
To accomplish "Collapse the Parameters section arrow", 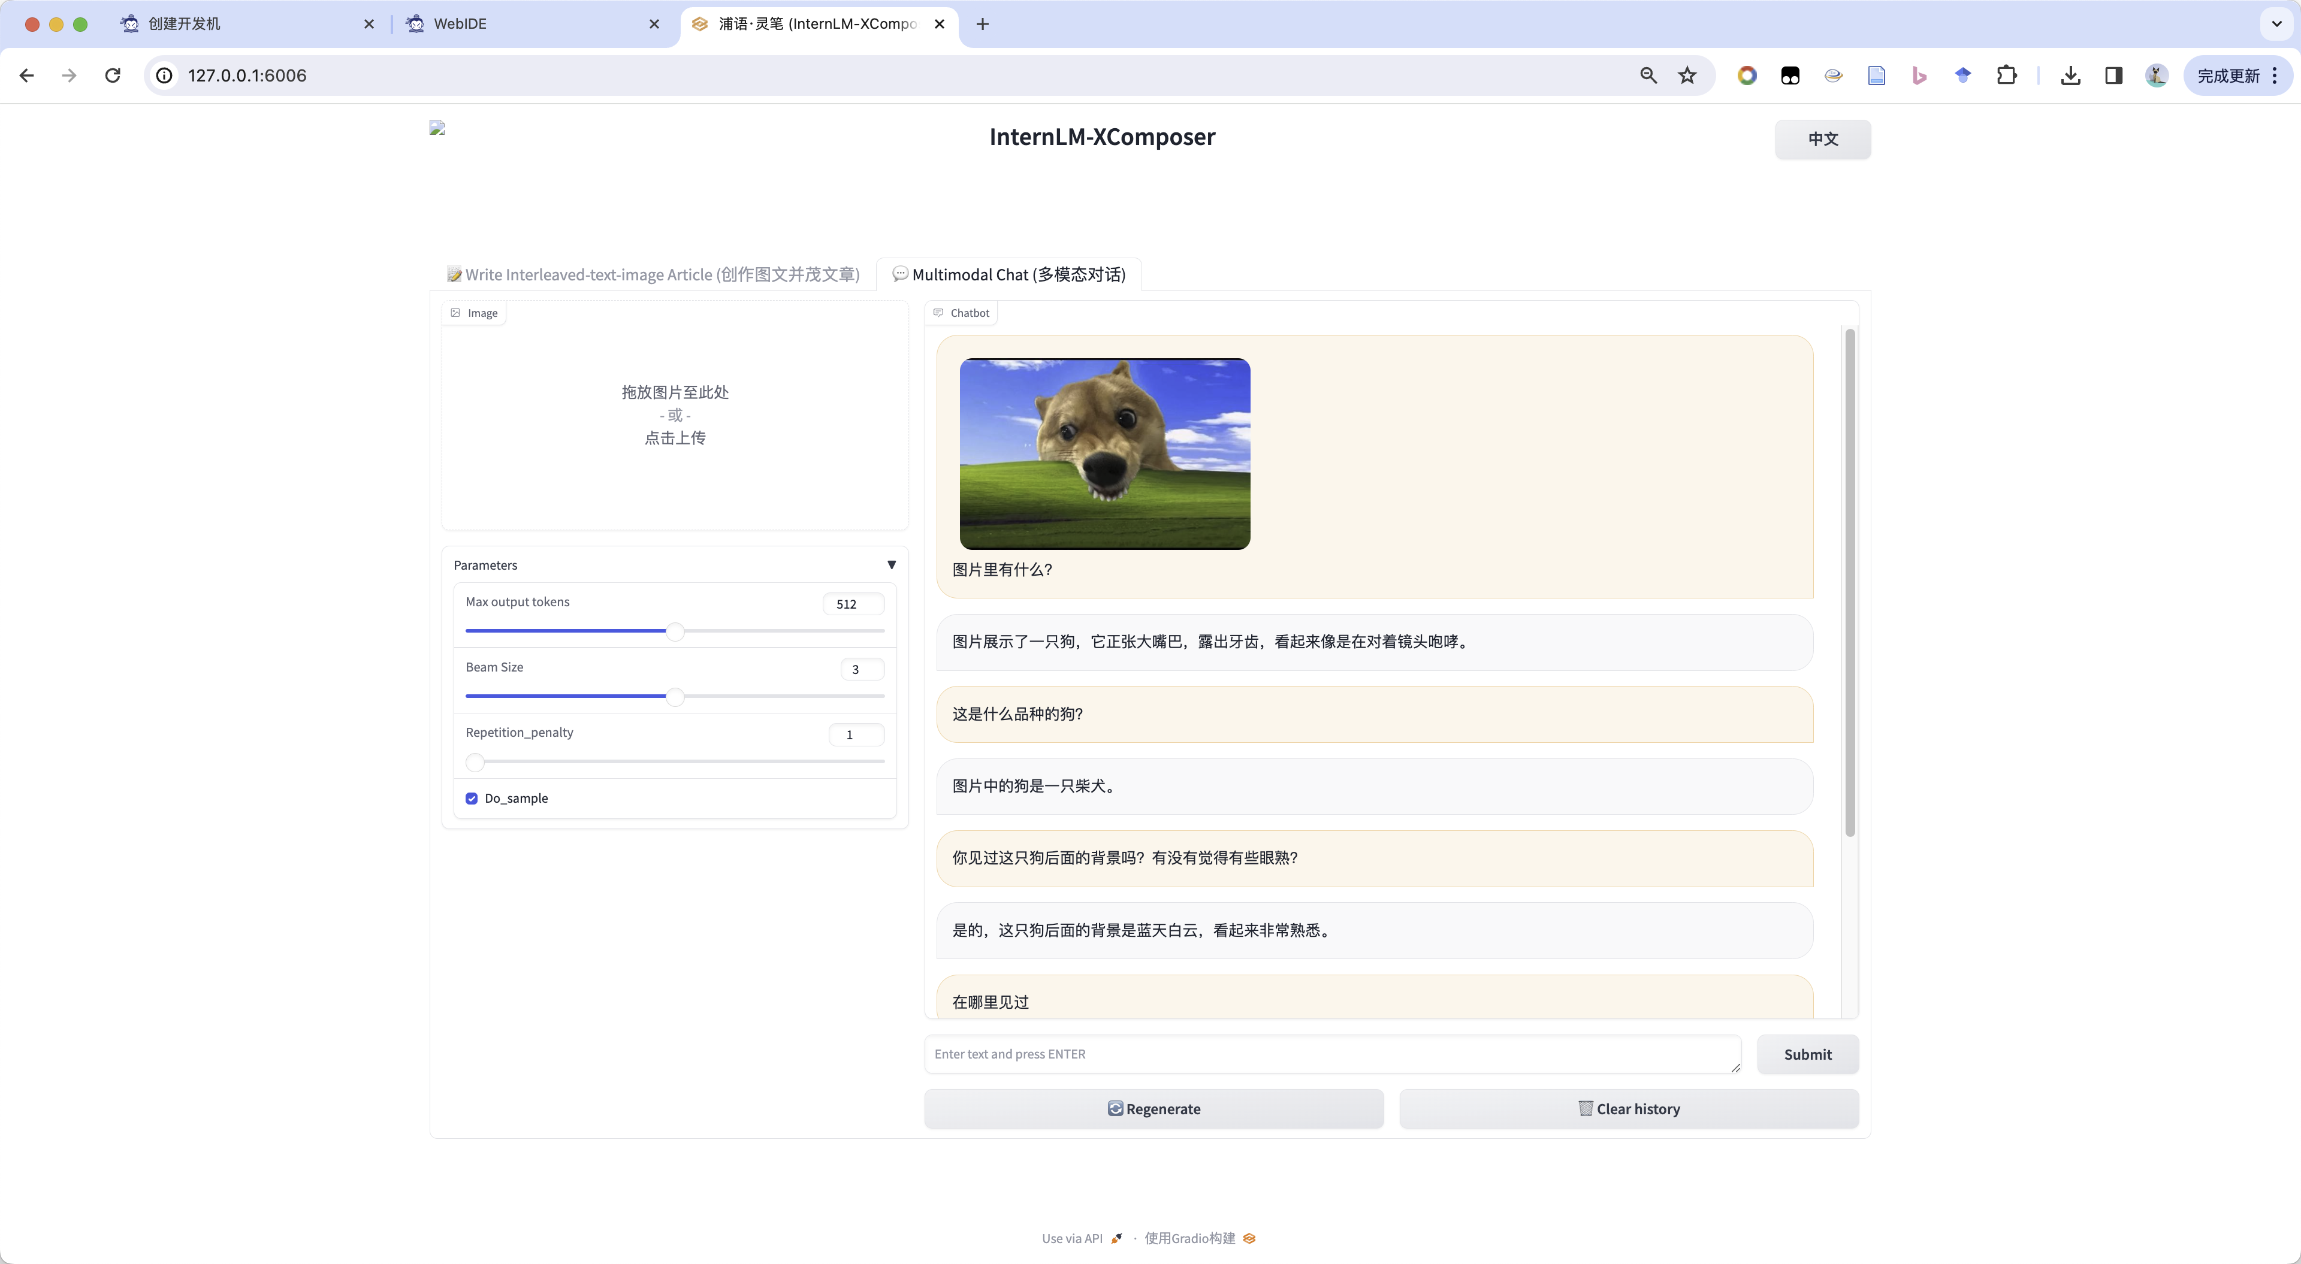I will (x=890, y=564).
